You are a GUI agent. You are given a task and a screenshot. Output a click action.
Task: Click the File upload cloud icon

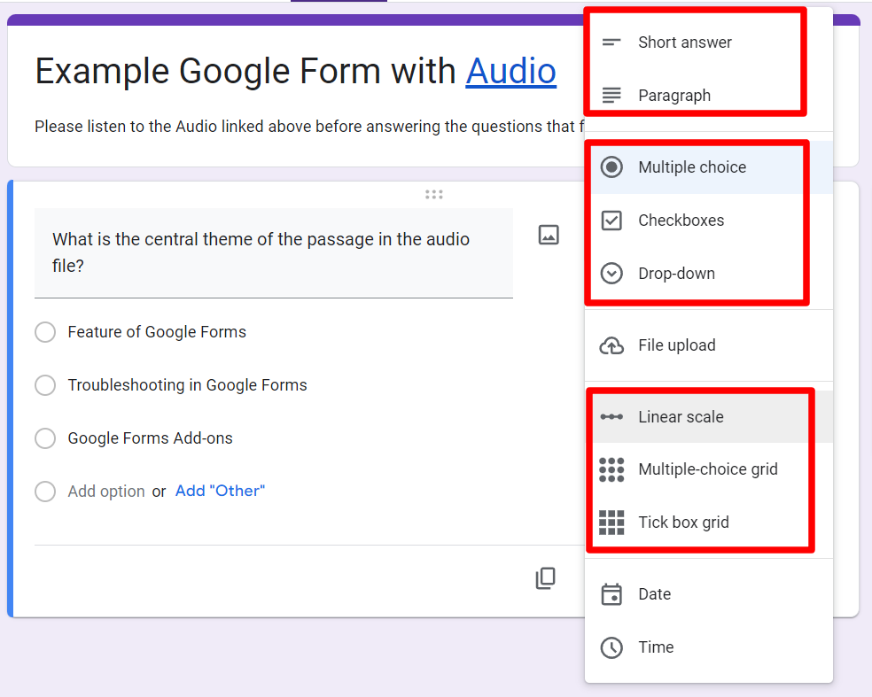point(611,345)
